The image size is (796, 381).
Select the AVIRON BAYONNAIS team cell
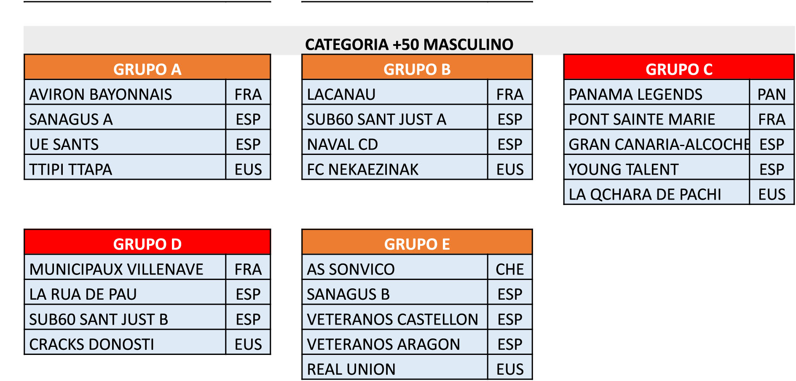pos(125,94)
